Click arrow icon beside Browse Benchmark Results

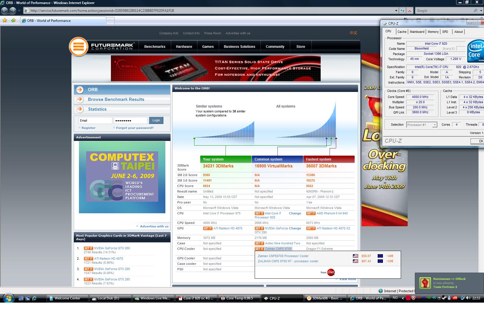(80, 99)
